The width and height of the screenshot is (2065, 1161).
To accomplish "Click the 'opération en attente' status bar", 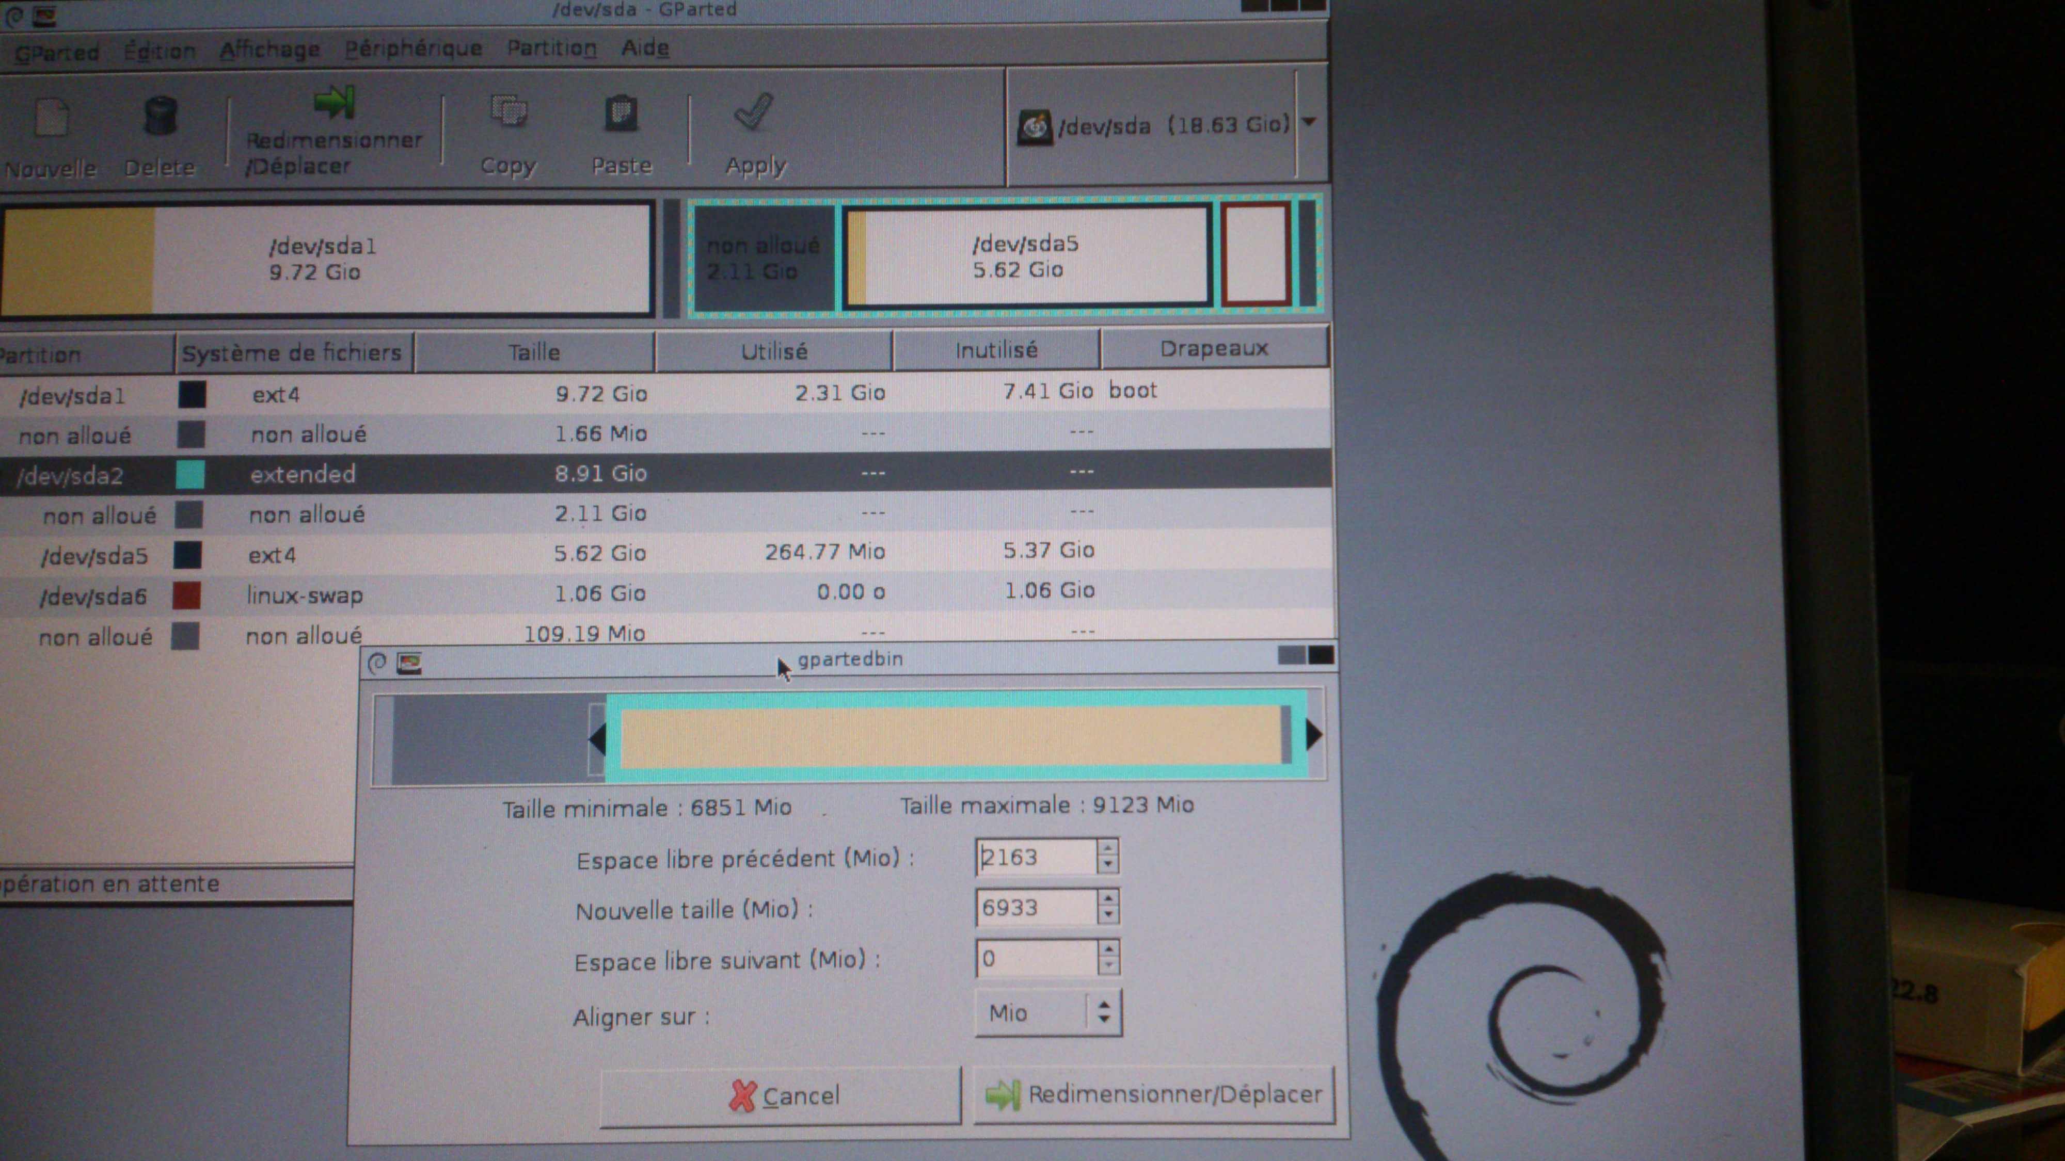I will coord(177,884).
